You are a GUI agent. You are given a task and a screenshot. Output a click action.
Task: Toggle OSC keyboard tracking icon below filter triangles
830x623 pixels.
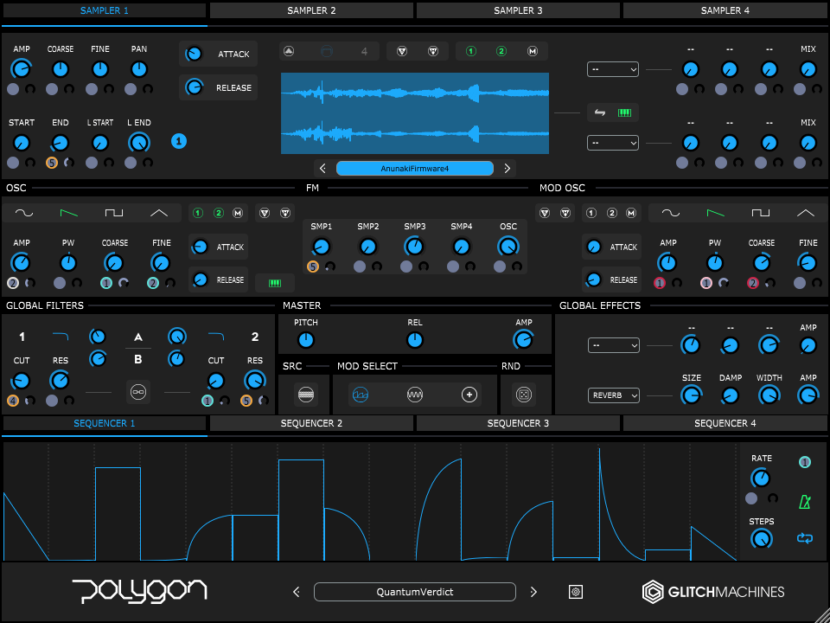pos(275,284)
